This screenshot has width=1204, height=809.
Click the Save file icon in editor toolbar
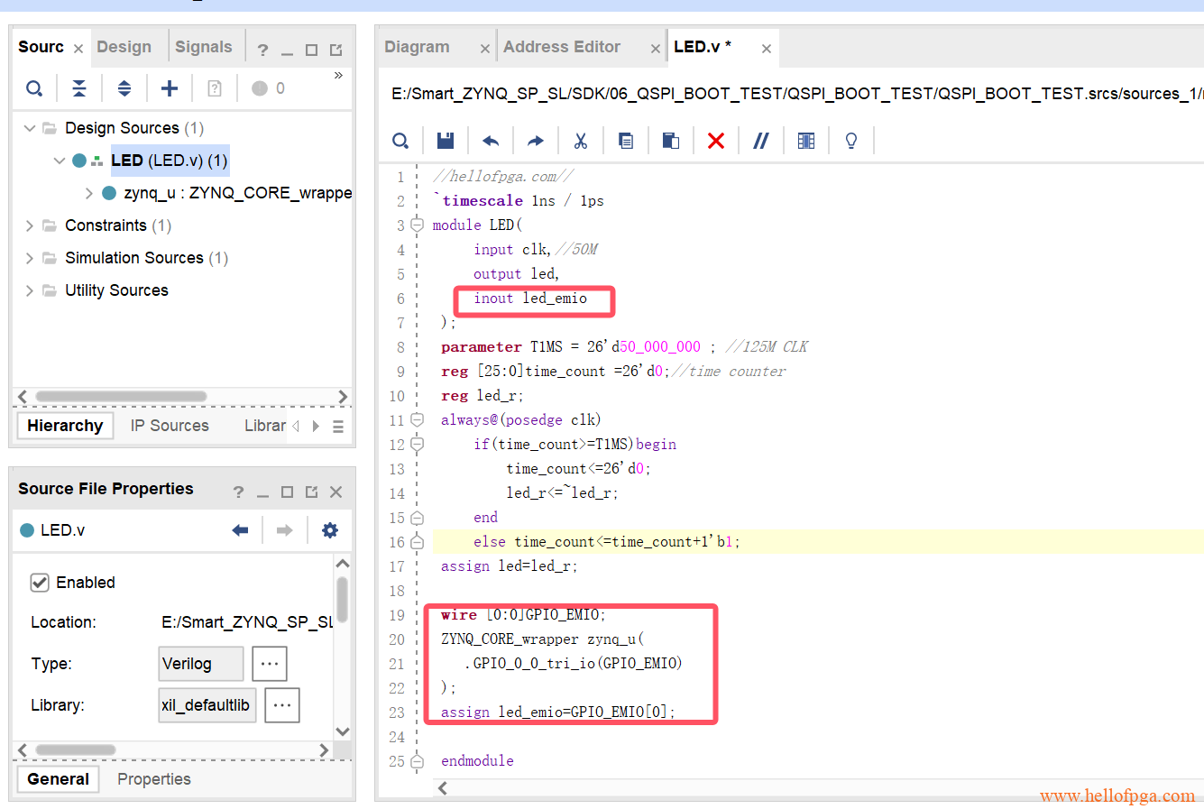pos(446,141)
